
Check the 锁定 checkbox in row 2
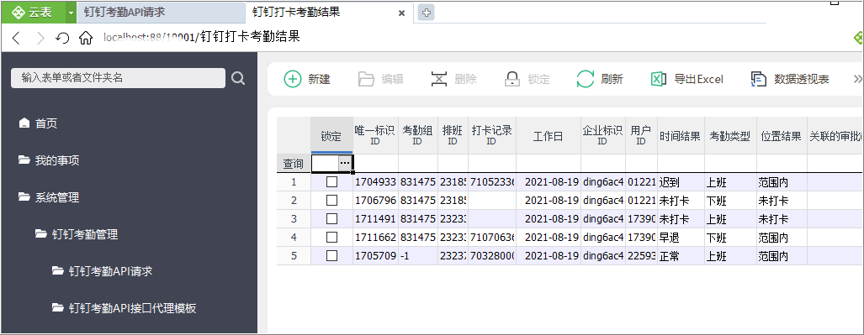coord(331,200)
